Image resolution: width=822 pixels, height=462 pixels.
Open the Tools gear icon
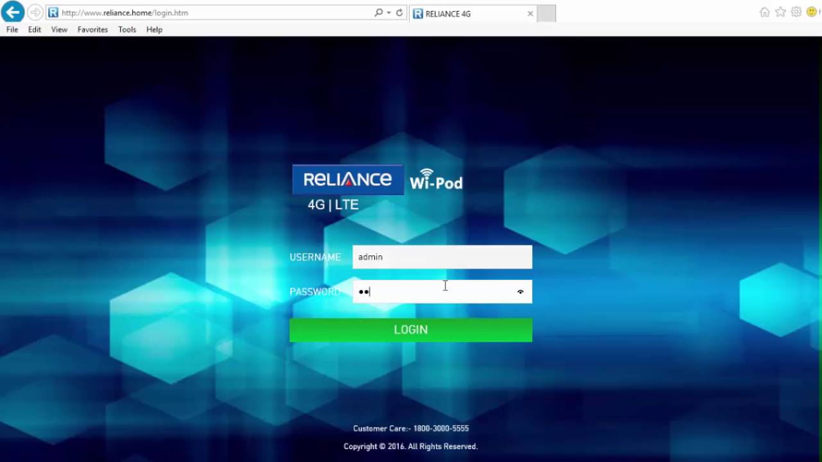click(796, 12)
